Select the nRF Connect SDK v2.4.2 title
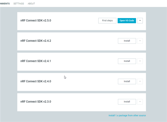 tap(36, 41)
